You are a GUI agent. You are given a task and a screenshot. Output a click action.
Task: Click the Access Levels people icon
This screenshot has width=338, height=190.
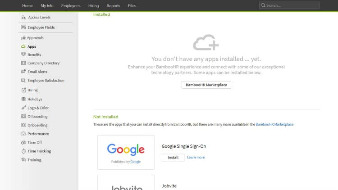23,17
